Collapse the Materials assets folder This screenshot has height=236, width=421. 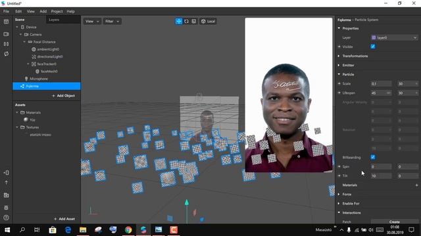(x=17, y=112)
